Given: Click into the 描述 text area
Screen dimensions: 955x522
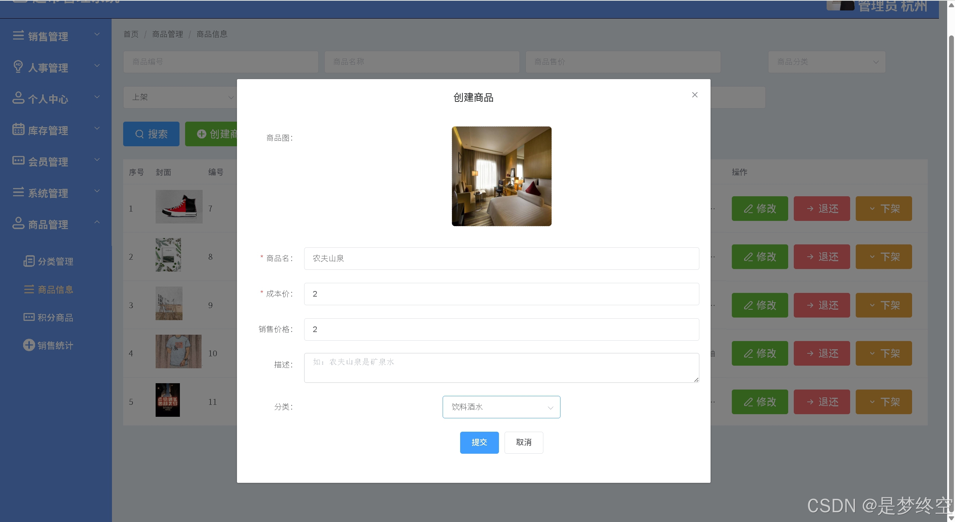Looking at the screenshot, I should [501, 368].
